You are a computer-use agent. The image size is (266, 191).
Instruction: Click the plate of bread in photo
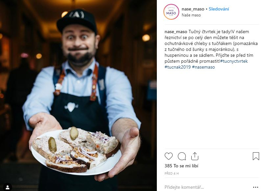pos(76,152)
